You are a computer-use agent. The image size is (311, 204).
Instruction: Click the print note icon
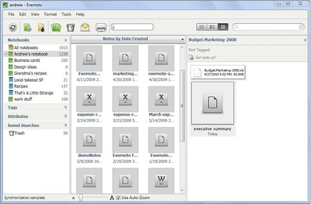tap(101, 27)
